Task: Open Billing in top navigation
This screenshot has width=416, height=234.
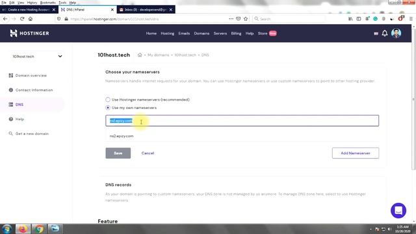Action: (236, 33)
